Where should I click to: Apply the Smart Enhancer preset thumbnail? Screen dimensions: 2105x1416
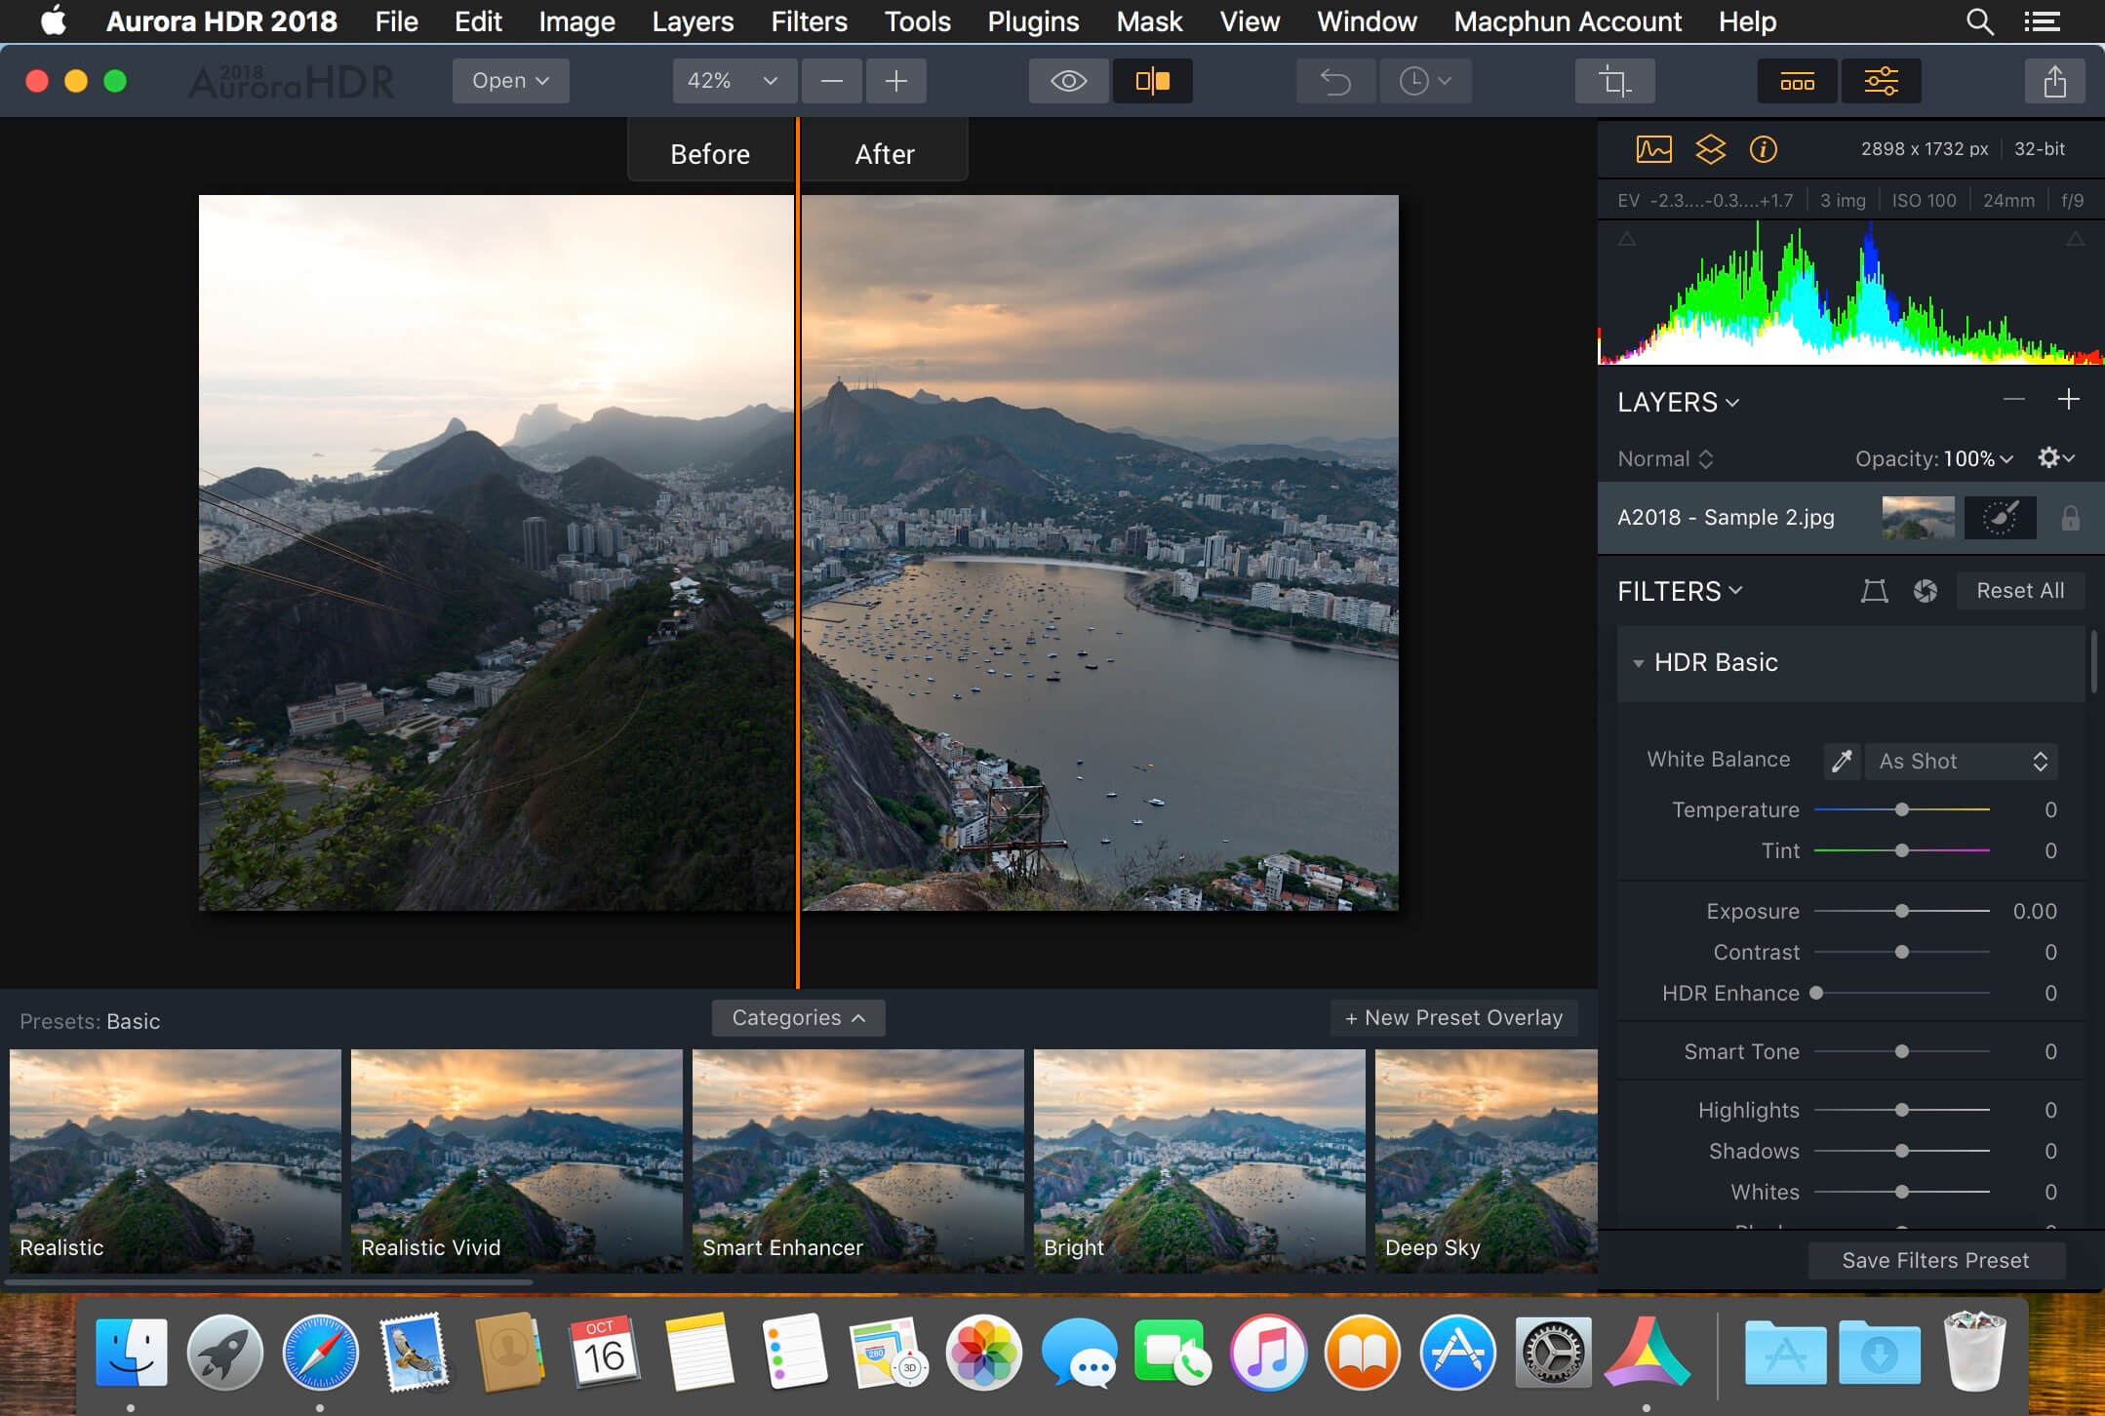coord(858,1160)
